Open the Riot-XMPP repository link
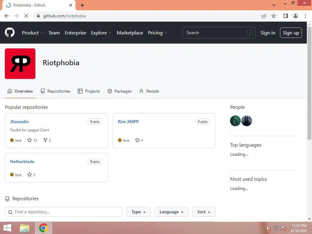312x234 pixels. [x=128, y=122]
